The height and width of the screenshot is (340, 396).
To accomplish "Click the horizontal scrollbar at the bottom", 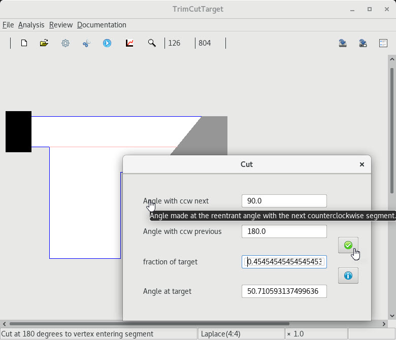I will (149, 324).
